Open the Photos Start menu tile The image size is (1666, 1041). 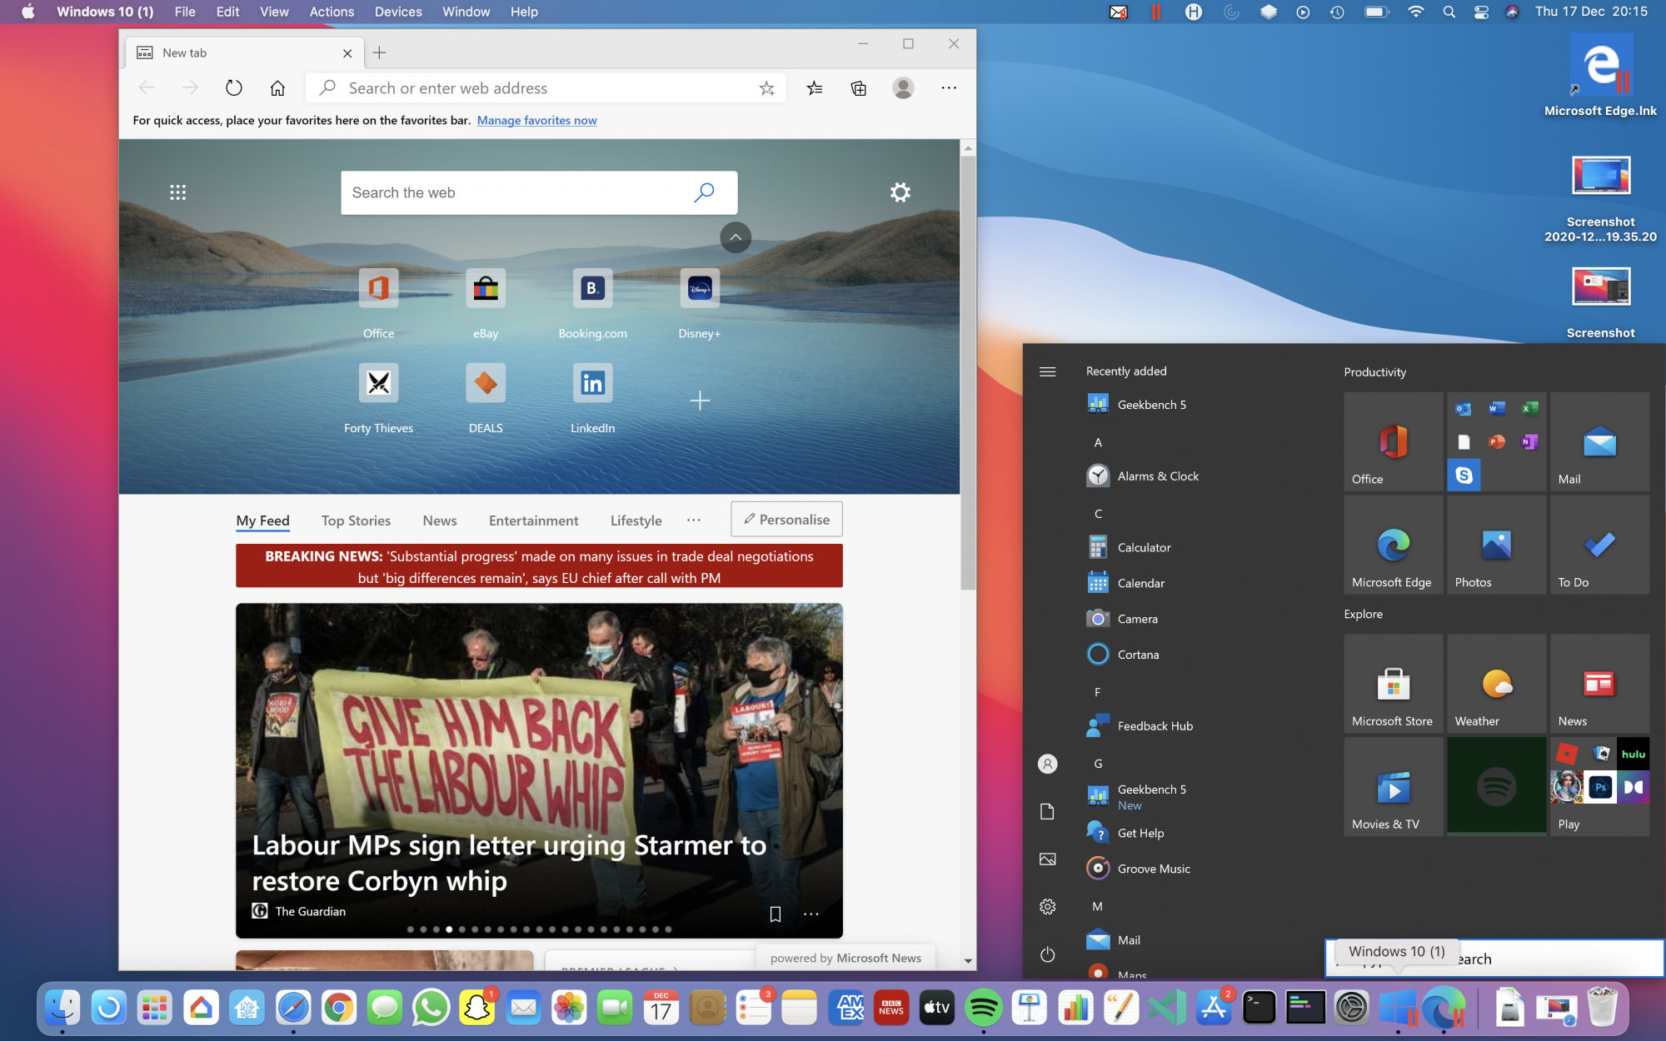1496,545
